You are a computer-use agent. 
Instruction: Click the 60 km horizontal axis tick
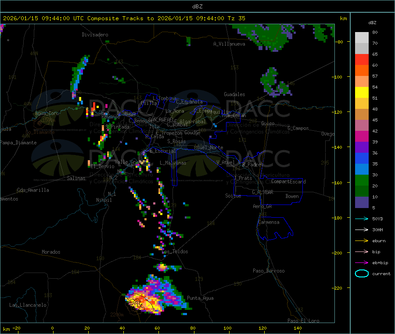pyautogui.click(x=157, y=328)
